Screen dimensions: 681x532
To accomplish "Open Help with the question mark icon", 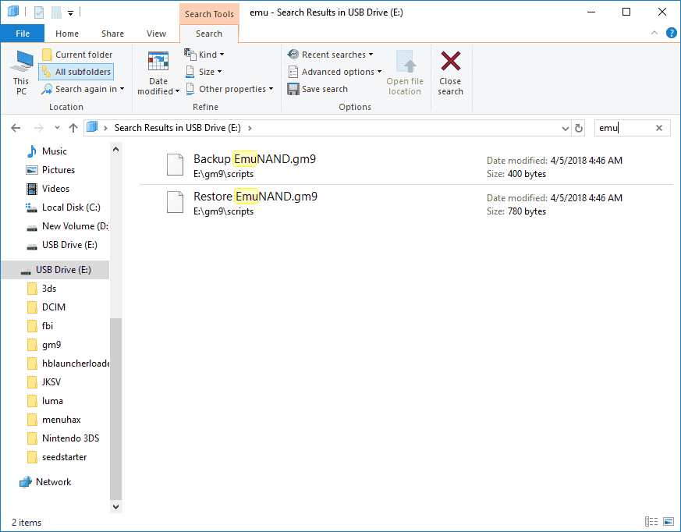I will (671, 33).
